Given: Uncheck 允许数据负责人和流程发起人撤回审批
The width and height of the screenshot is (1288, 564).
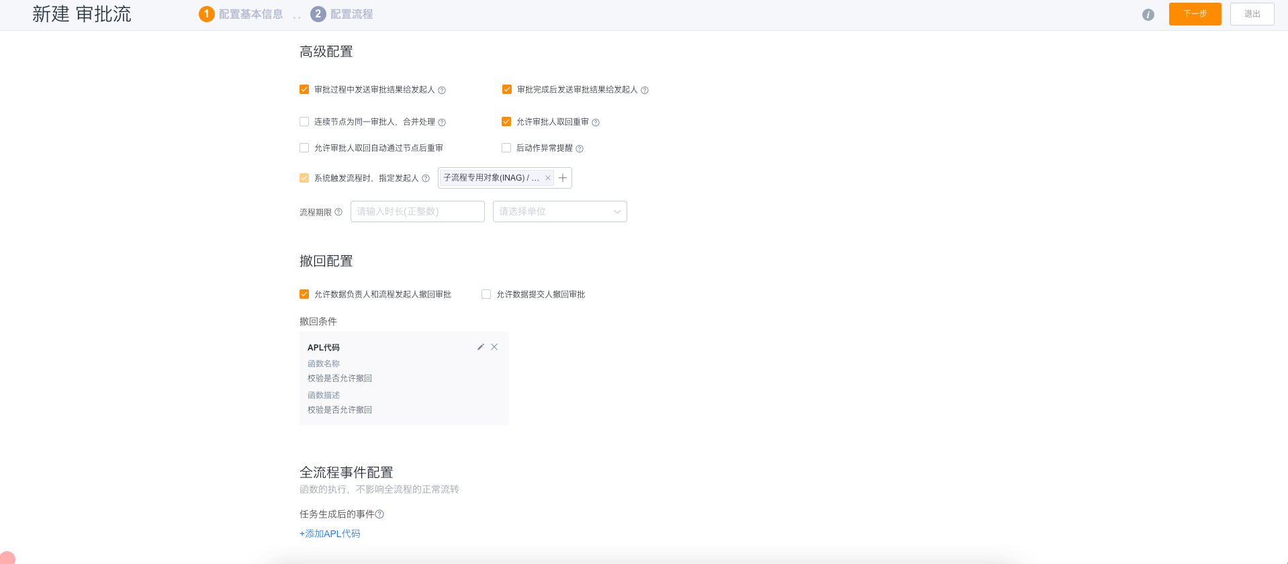Looking at the screenshot, I should point(304,294).
